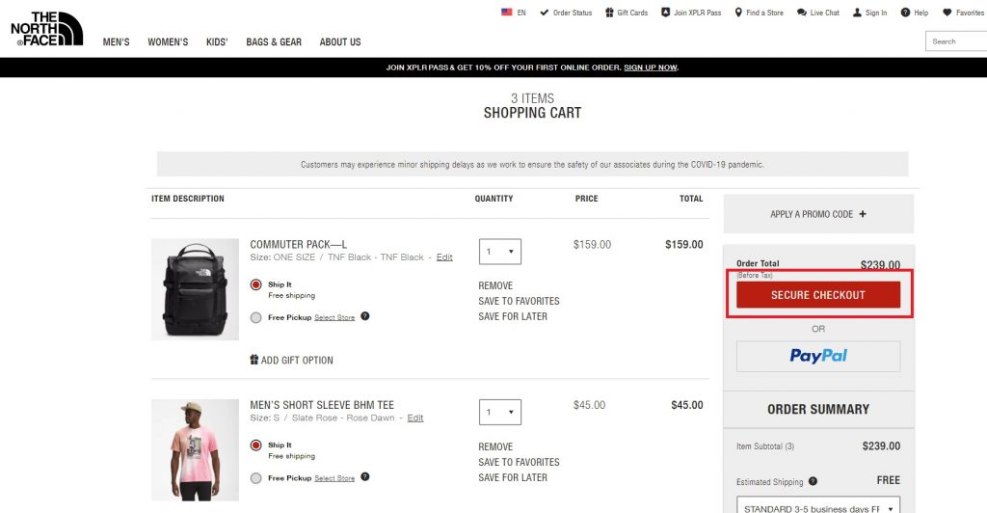Click the Search input field
This screenshot has height=513, width=987.
point(957,41)
